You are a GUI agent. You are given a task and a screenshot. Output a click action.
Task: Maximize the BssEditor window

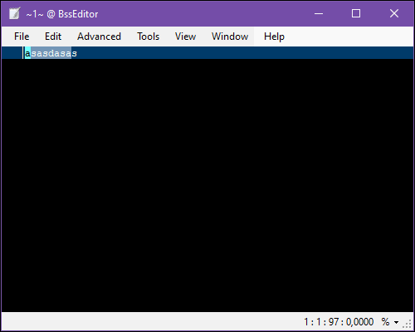(x=356, y=13)
